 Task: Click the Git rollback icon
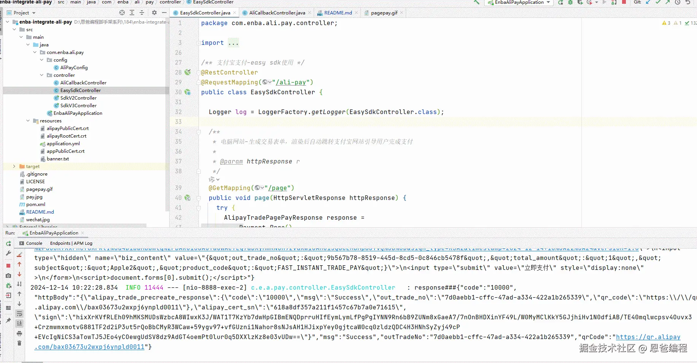click(x=687, y=2)
